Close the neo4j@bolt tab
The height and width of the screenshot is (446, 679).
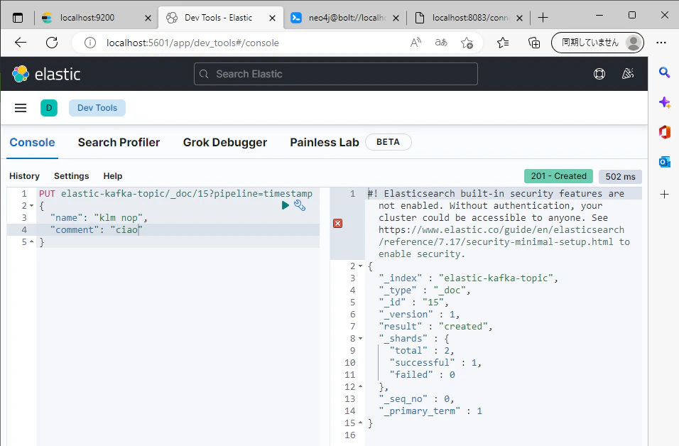[396, 18]
